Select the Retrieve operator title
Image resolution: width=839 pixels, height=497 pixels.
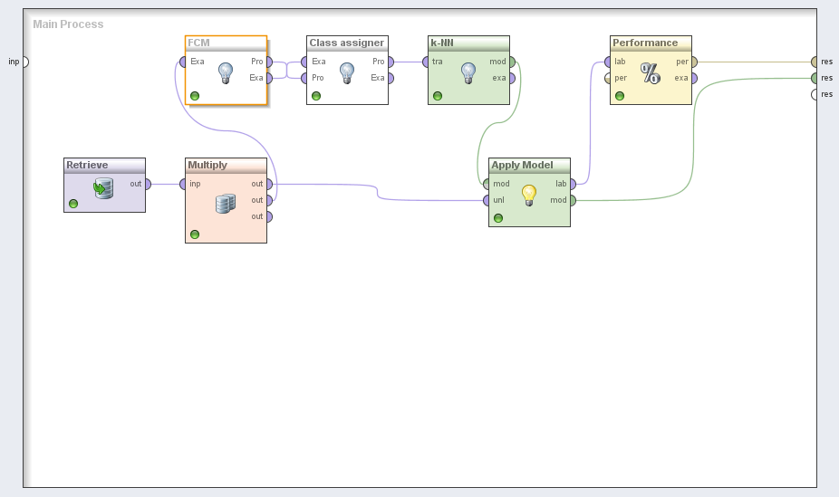point(87,166)
